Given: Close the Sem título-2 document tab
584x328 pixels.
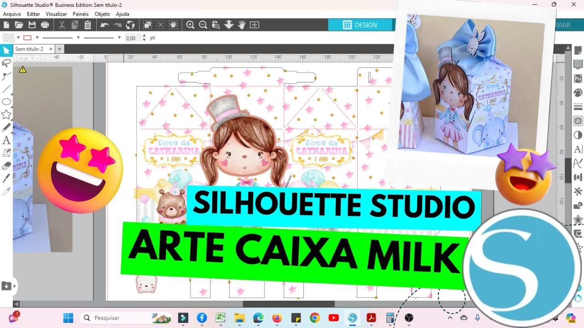Looking at the screenshot, I should click(51, 49).
